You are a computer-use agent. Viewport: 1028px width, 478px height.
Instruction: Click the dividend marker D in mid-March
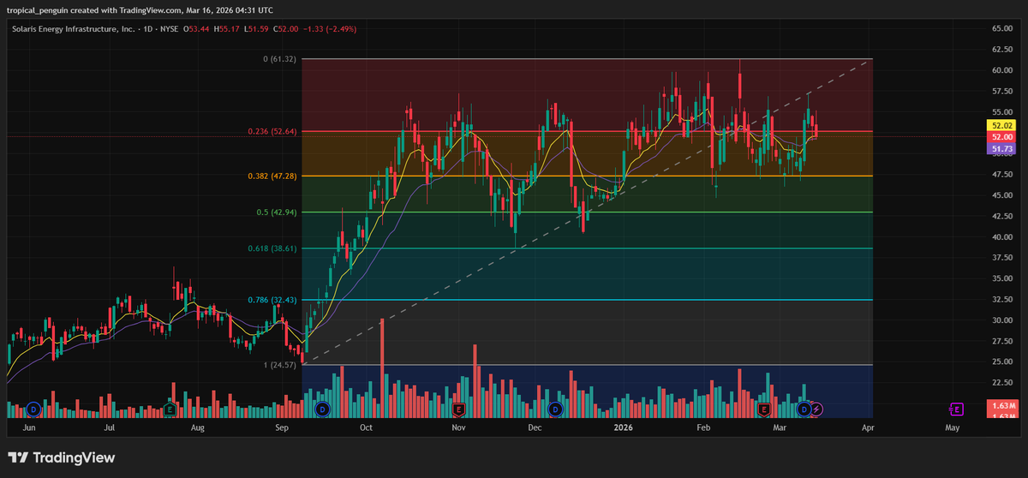[804, 409]
